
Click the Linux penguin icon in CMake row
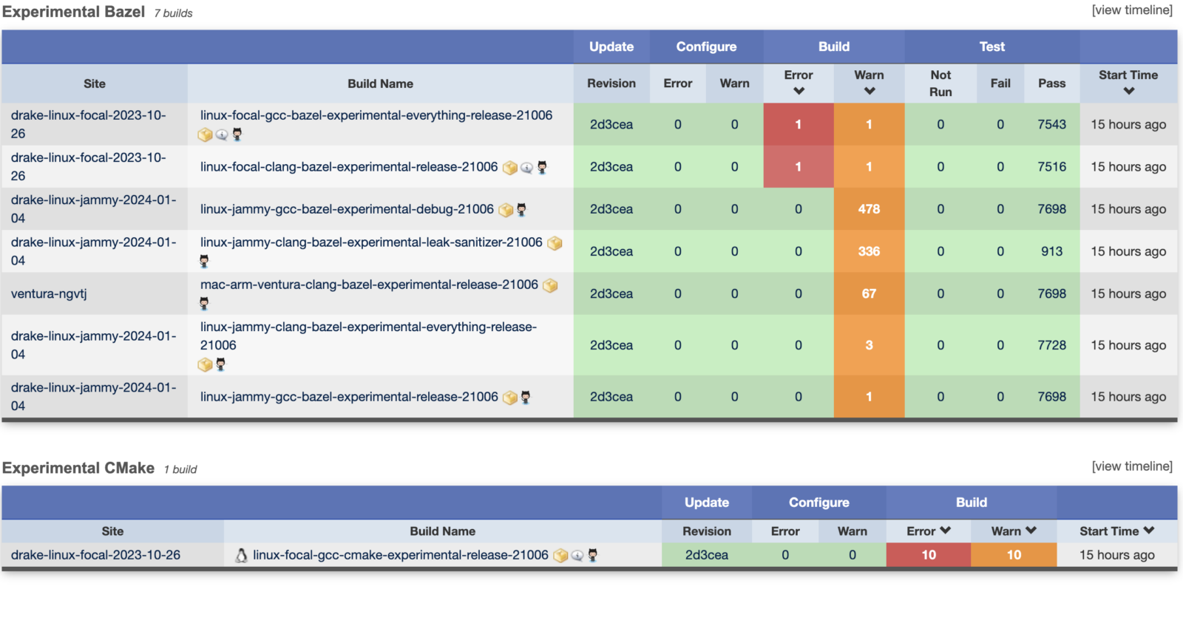[x=241, y=556]
